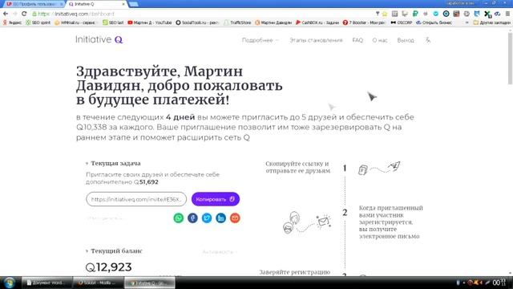Viewport: 513px width, 289px height.
Task: Close the Initiative Q browser tab
Action: (x=123, y=4)
